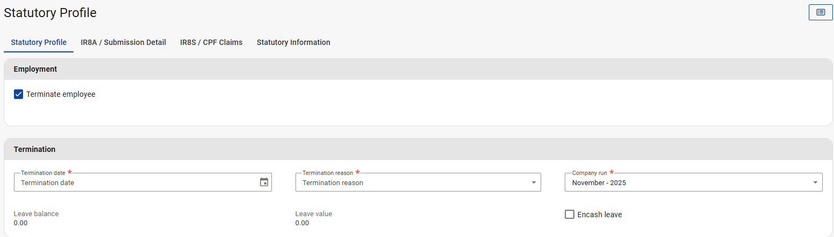
Task: Uncheck the Terminate employee checkbox
Action: coord(18,94)
